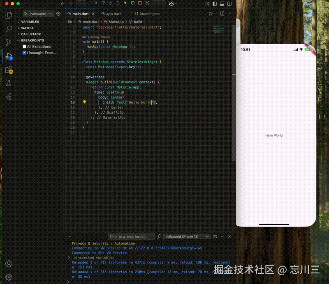This screenshot has width=329, height=284.
Task: Open editor More Actions ellipsis
Action: coord(229,14)
